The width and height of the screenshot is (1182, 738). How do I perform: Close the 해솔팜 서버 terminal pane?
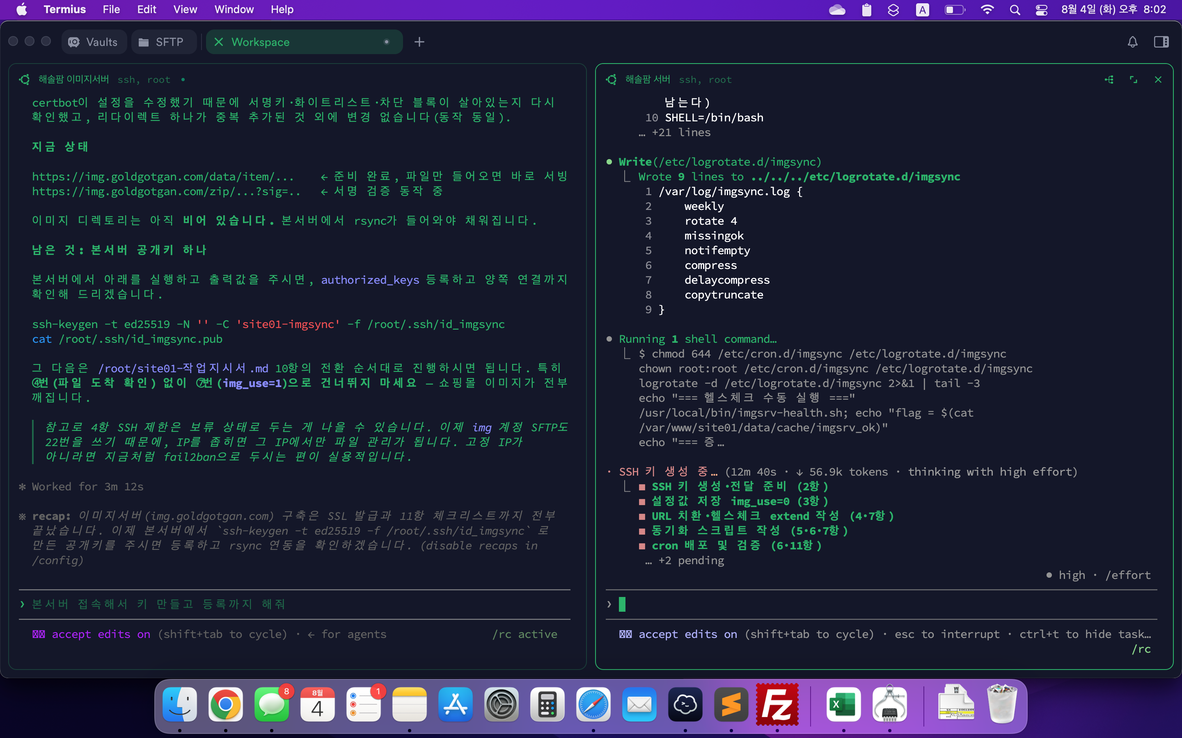(1157, 80)
